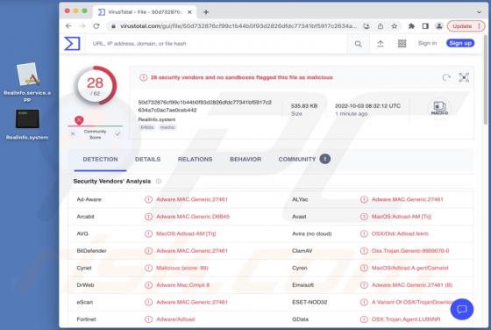Click GData OSX.Trojan.Agent result
The width and height of the screenshot is (491, 330).
coord(406,319)
